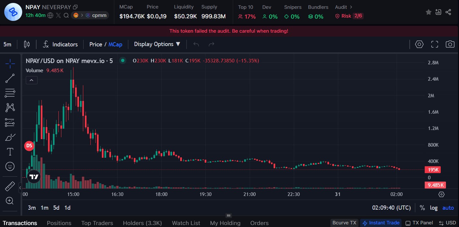Toggle the Bcurve TX filter
Screen dimensions: 459x227
344,223
